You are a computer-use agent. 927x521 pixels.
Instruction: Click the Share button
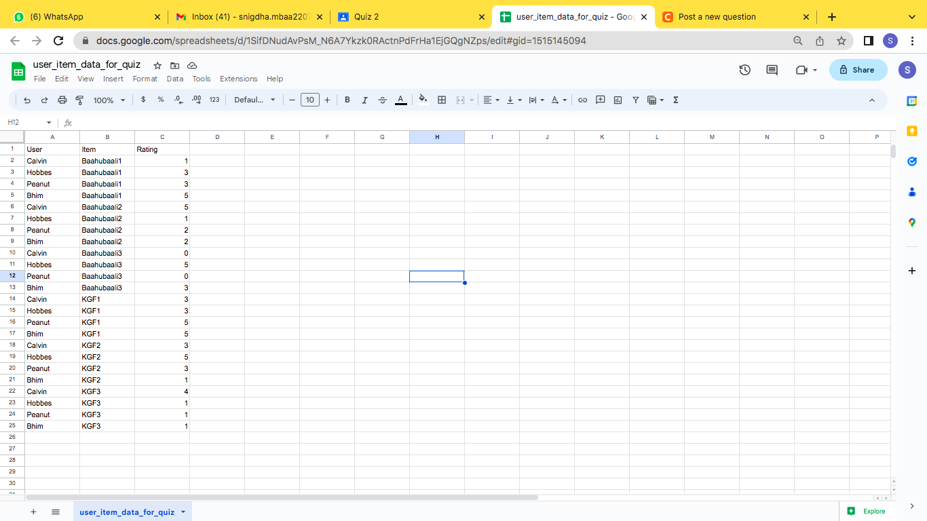pyautogui.click(x=858, y=70)
